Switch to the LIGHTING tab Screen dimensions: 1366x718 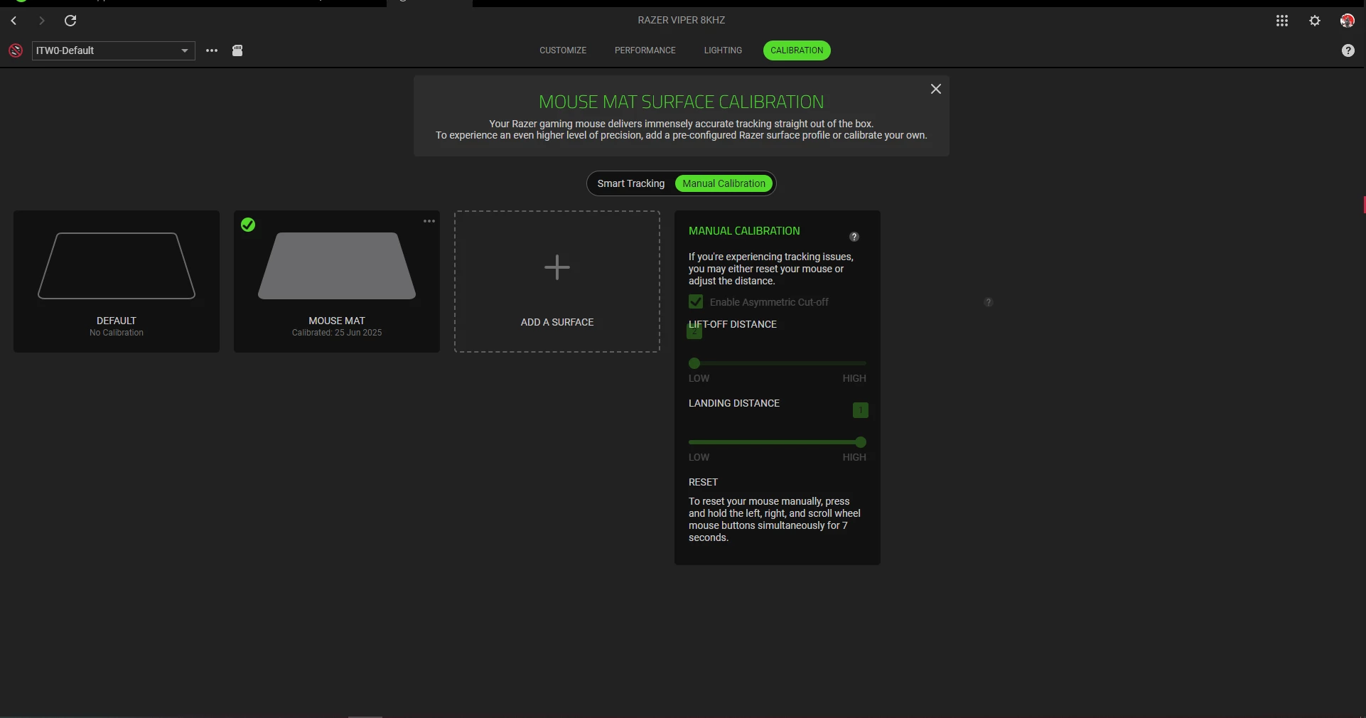point(723,50)
